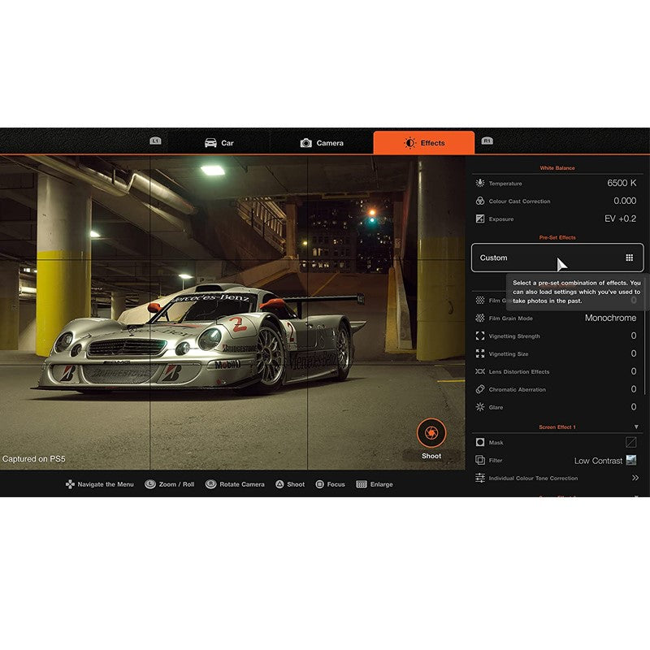Click the Temperature thermometer icon

click(480, 183)
